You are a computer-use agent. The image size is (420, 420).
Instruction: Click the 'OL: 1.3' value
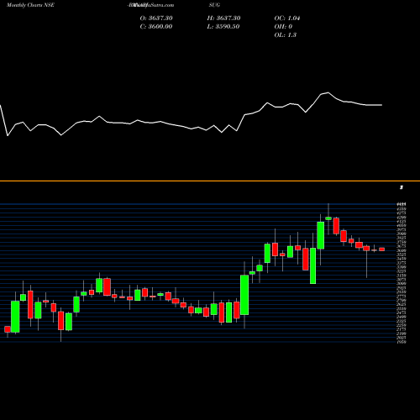(286, 34)
